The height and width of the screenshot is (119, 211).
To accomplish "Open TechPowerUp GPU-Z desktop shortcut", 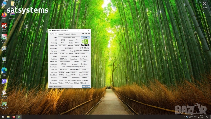I will [x=4, y=106].
